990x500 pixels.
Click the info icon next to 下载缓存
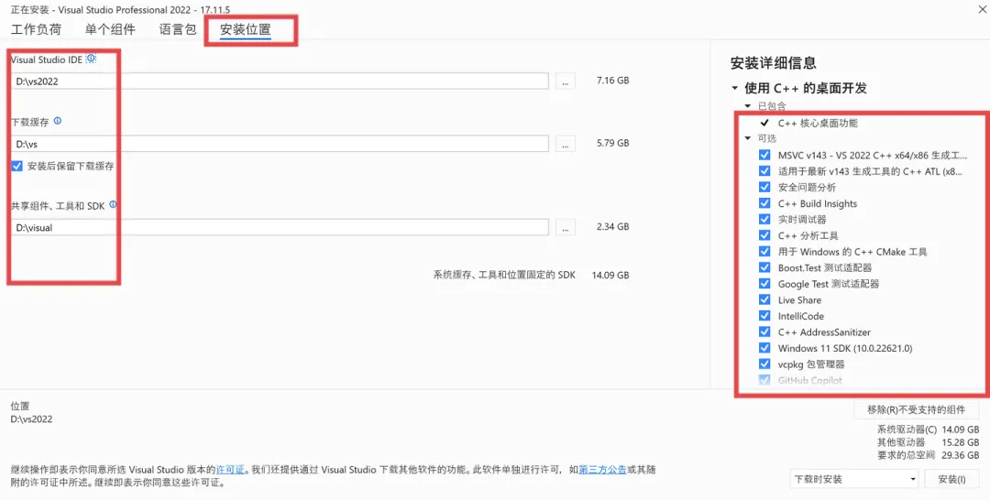click(x=58, y=121)
